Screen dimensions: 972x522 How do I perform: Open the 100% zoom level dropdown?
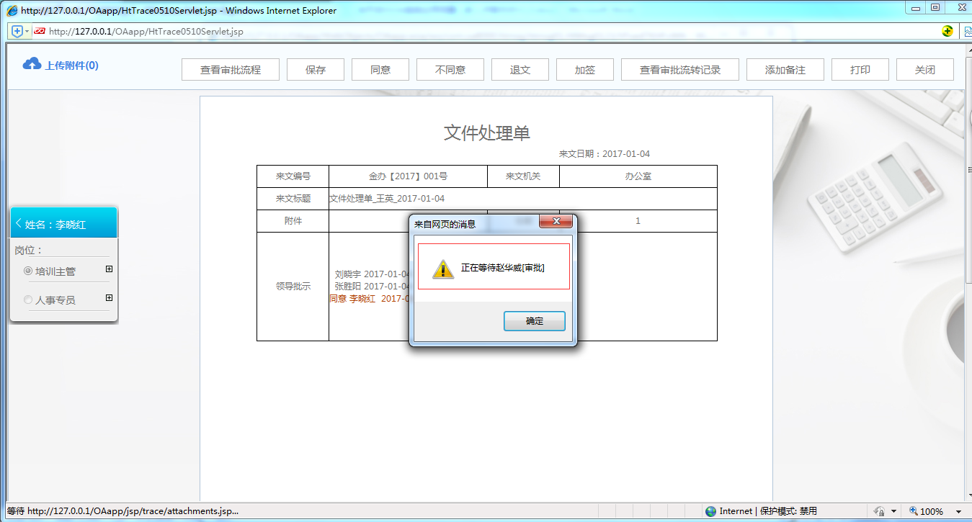tap(958, 512)
